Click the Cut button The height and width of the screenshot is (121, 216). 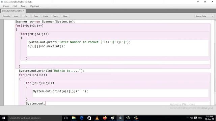(26, 16)
